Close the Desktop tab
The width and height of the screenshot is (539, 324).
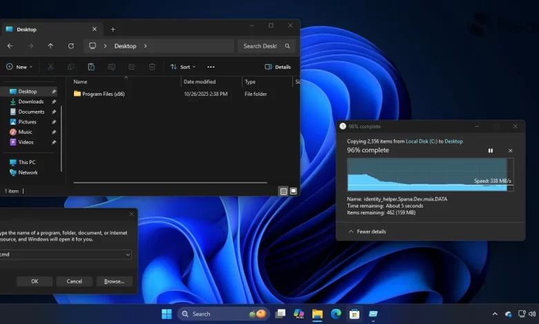[95, 29]
